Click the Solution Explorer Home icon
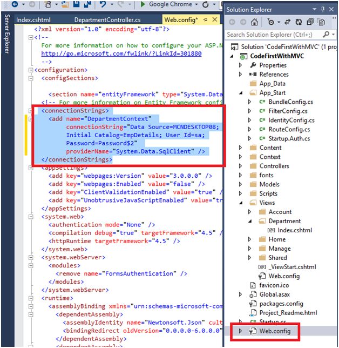 click(254, 22)
